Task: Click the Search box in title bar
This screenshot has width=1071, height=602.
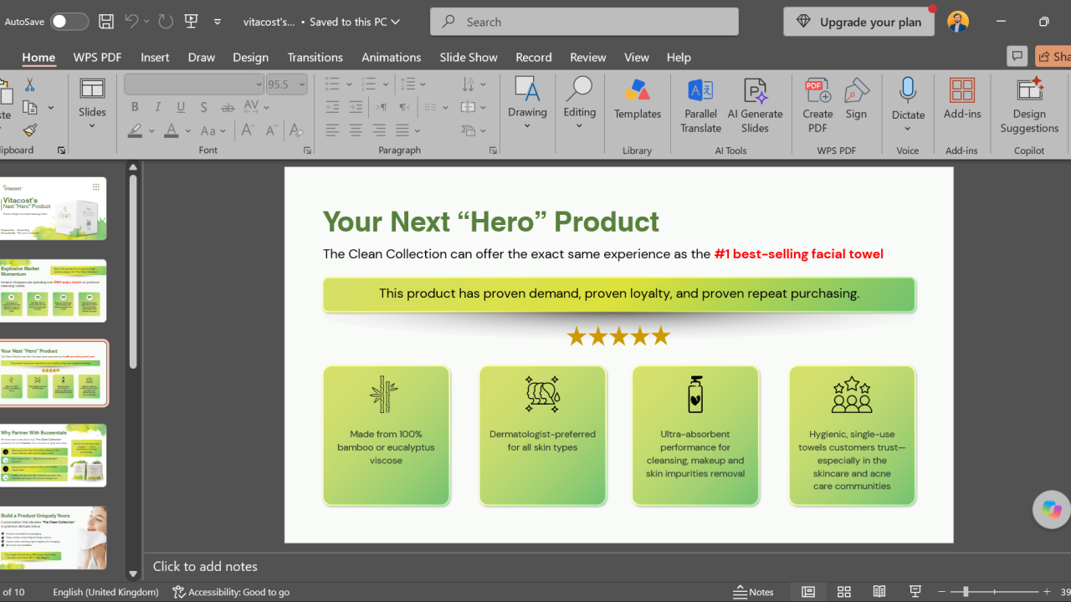Action: tap(584, 22)
